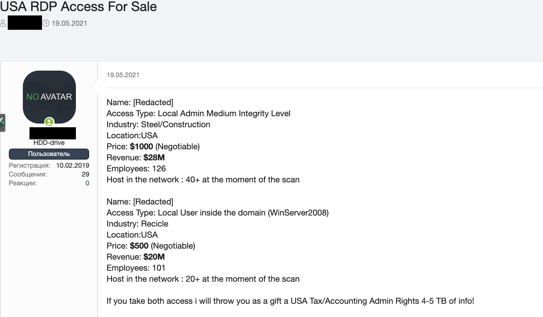Click the bold "$28M" revenue figure

154,158
